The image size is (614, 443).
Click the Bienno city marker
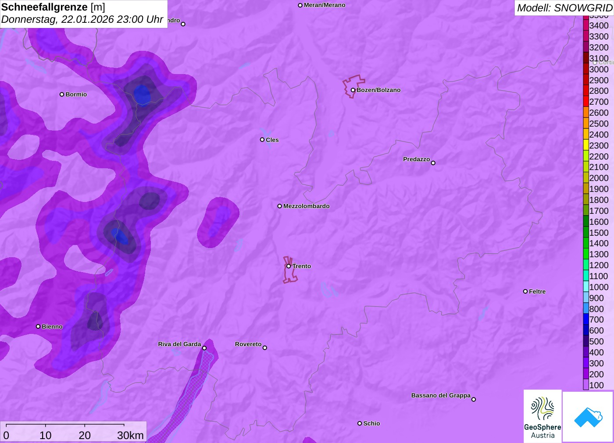click(x=38, y=326)
